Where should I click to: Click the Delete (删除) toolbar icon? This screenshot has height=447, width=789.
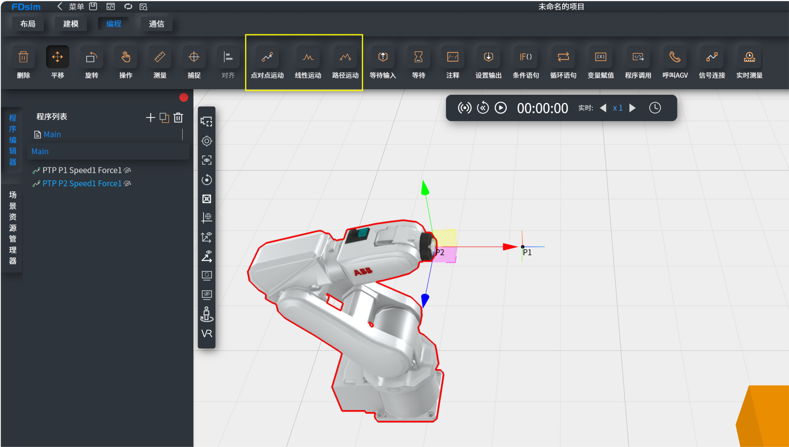[x=23, y=58]
